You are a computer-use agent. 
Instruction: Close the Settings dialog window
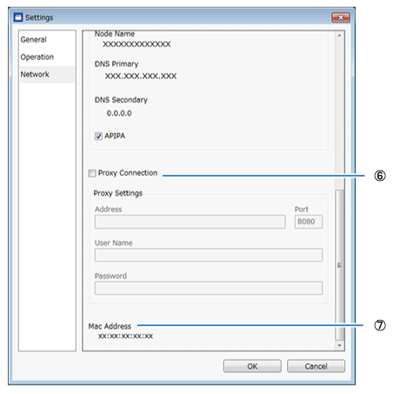click(x=341, y=17)
